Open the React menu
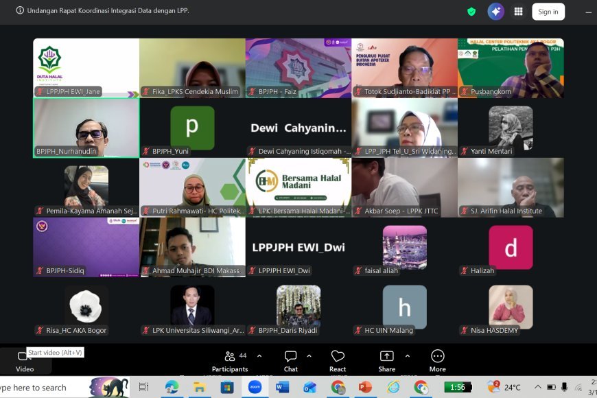Screen dimensions: 597x398 click(x=338, y=362)
